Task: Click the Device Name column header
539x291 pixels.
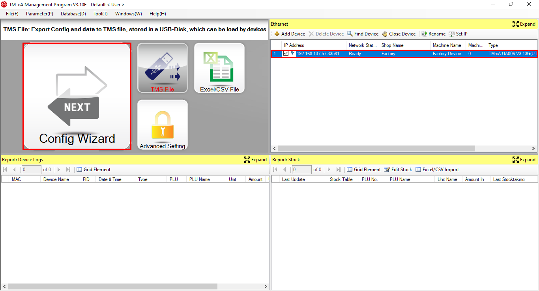Action: [60, 179]
